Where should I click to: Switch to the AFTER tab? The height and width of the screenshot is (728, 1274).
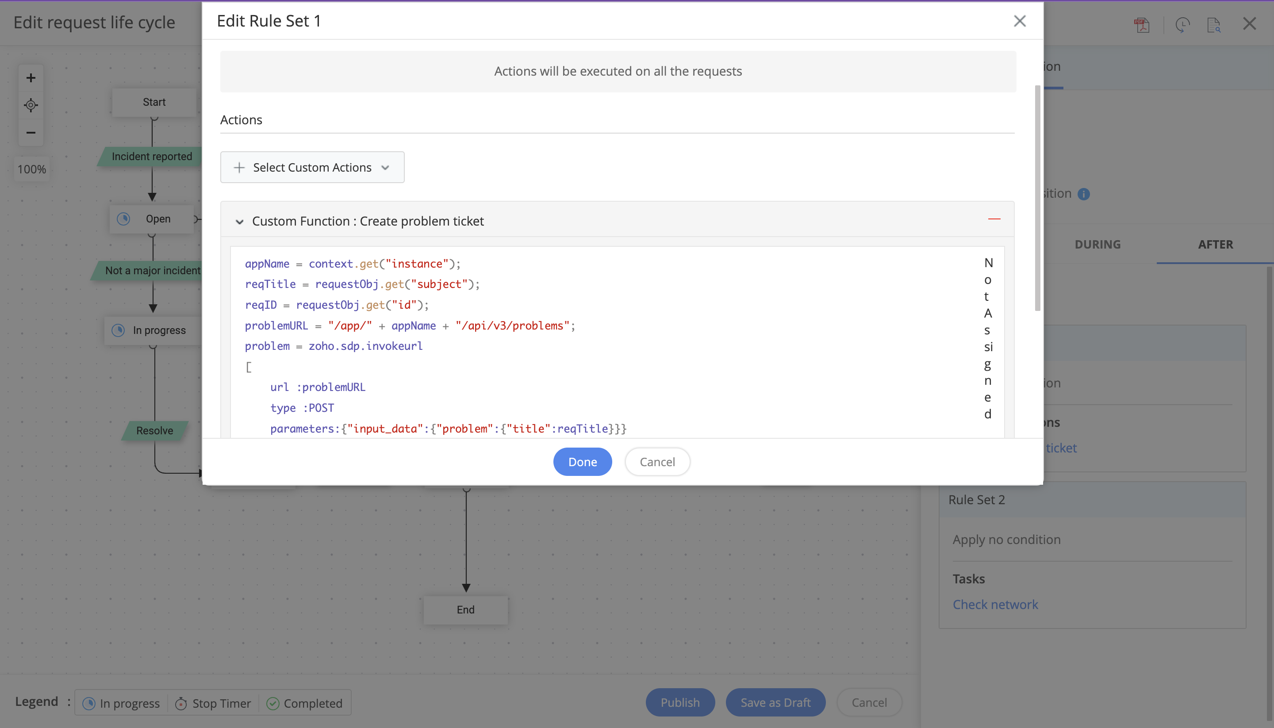click(1215, 245)
